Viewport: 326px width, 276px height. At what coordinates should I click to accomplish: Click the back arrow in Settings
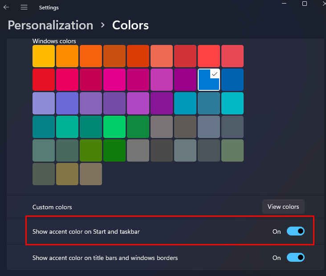[6, 8]
